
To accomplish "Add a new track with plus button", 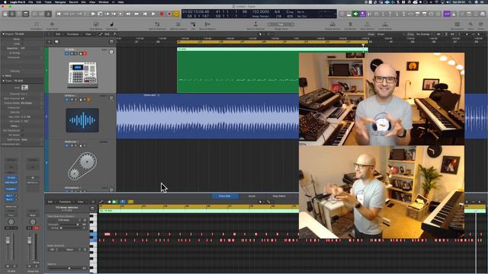I will coord(49,42).
